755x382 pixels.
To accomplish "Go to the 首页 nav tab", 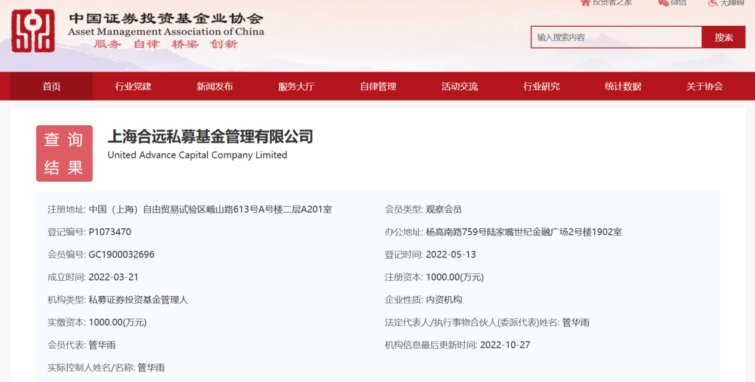I will click(52, 86).
